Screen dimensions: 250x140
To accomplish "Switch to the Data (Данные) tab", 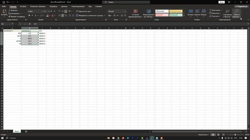I will click(64, 7).
